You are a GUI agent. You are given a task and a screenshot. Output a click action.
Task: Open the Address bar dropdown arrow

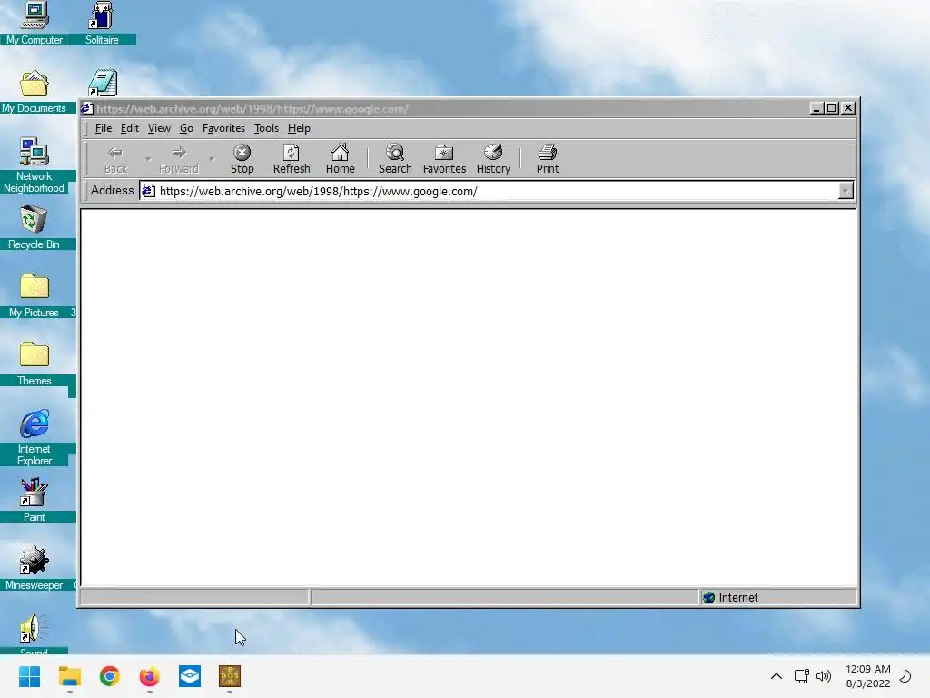[x=846, y=191]
